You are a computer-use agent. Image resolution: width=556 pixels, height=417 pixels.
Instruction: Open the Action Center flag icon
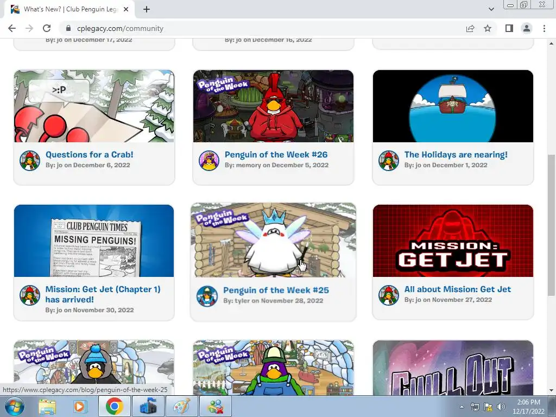click(488, 407)
